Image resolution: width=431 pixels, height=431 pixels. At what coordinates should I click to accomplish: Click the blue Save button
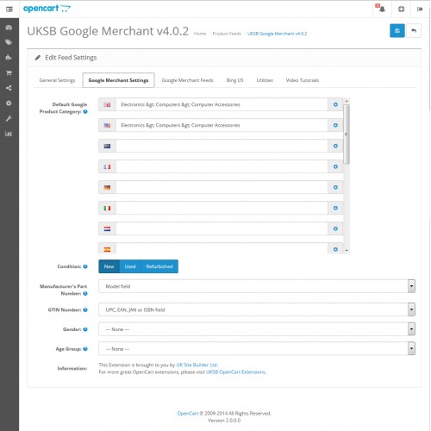tap(397, 31)
